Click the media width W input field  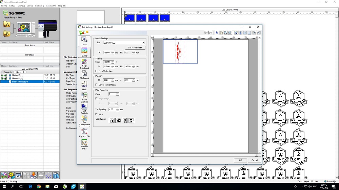click(107, 53)
